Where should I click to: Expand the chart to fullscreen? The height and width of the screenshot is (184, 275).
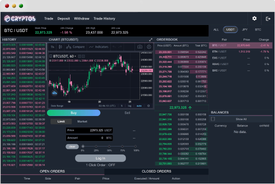coord(150,39)
